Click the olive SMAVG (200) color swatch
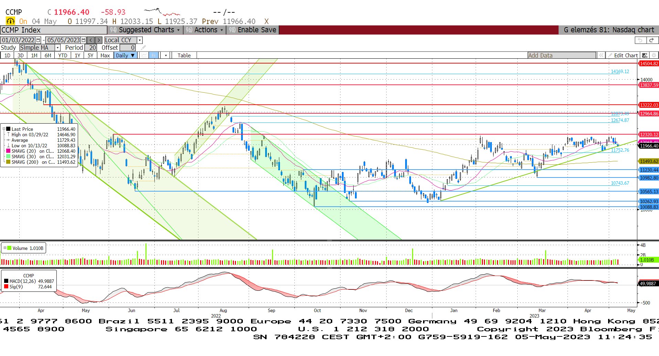The height and width of the screenshot is (356, 659). pyautogui.click(x=8, y=162)
